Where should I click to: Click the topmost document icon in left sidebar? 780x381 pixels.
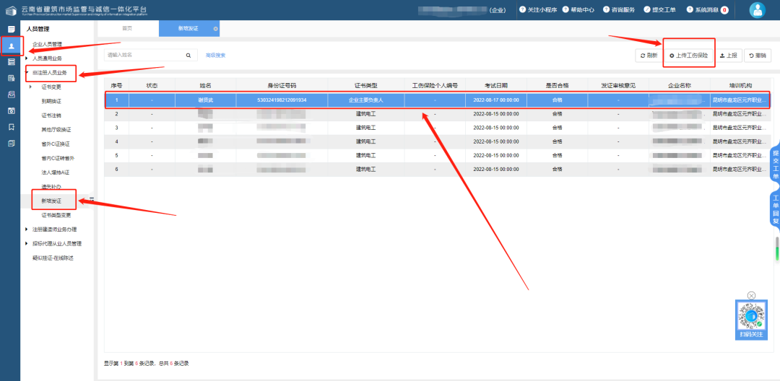coord(11,29)
